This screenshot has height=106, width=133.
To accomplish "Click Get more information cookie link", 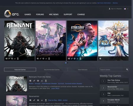I will tap(104, 3).
